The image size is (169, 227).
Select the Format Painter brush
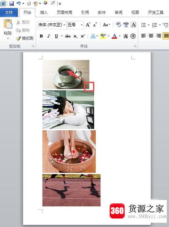(x=25, y=38)
